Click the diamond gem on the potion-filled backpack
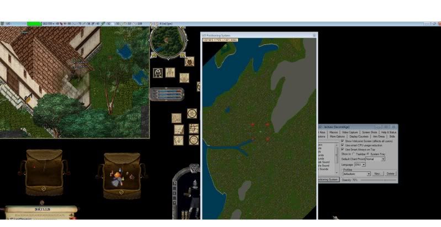The image size is (441, 227). tap(121, 192)
